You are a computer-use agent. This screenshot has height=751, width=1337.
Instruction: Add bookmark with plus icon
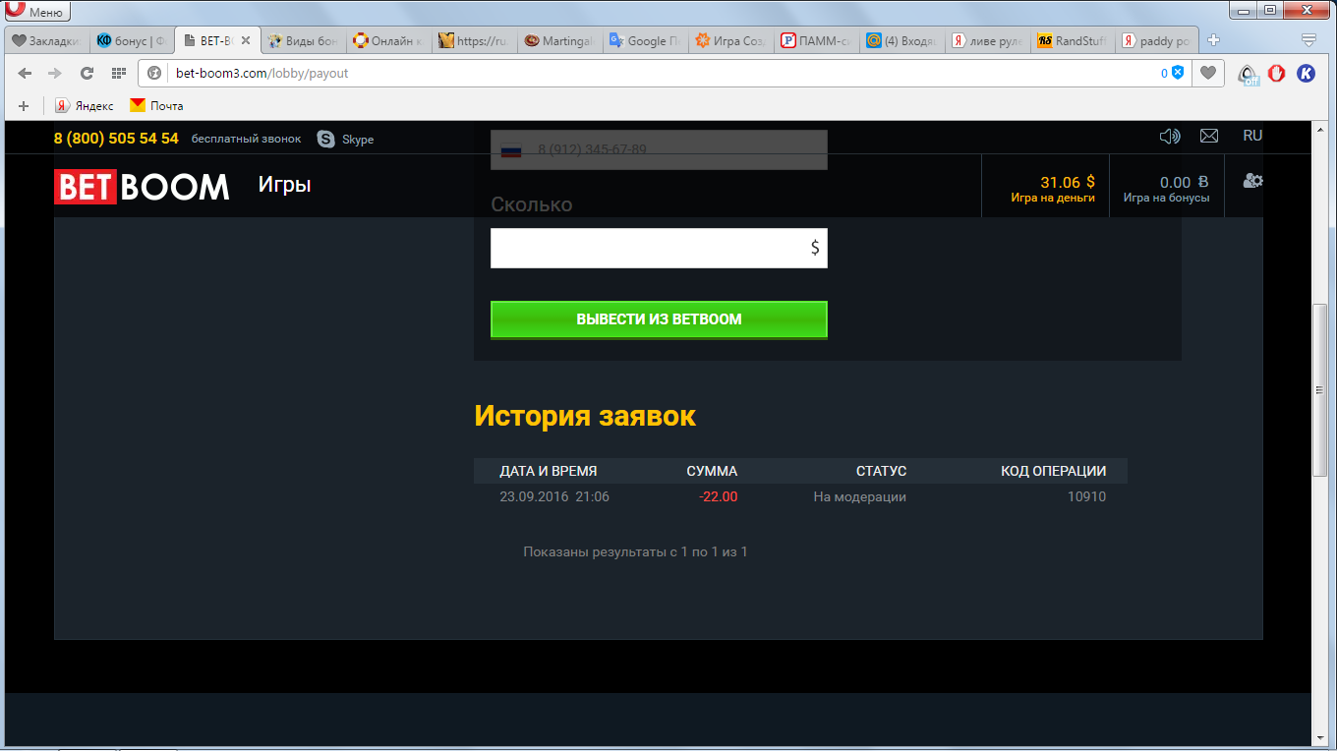tap(24, 106)
